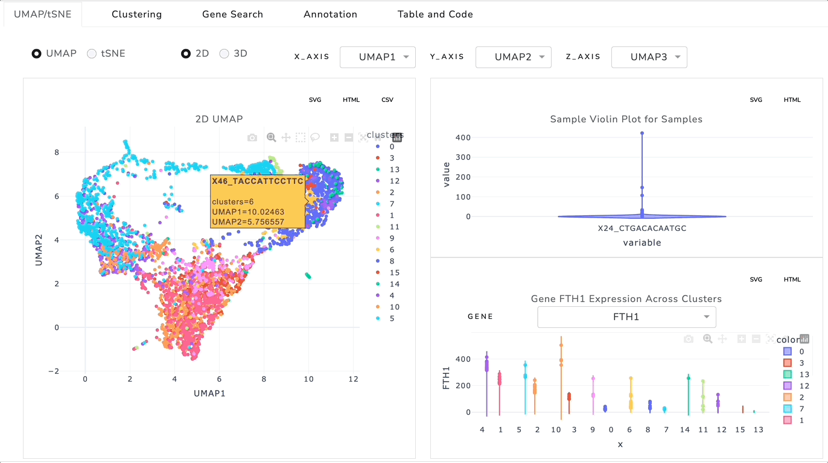
Task: Select the Pan tool in UMAP modebar
Action: (x=286, y=137)
